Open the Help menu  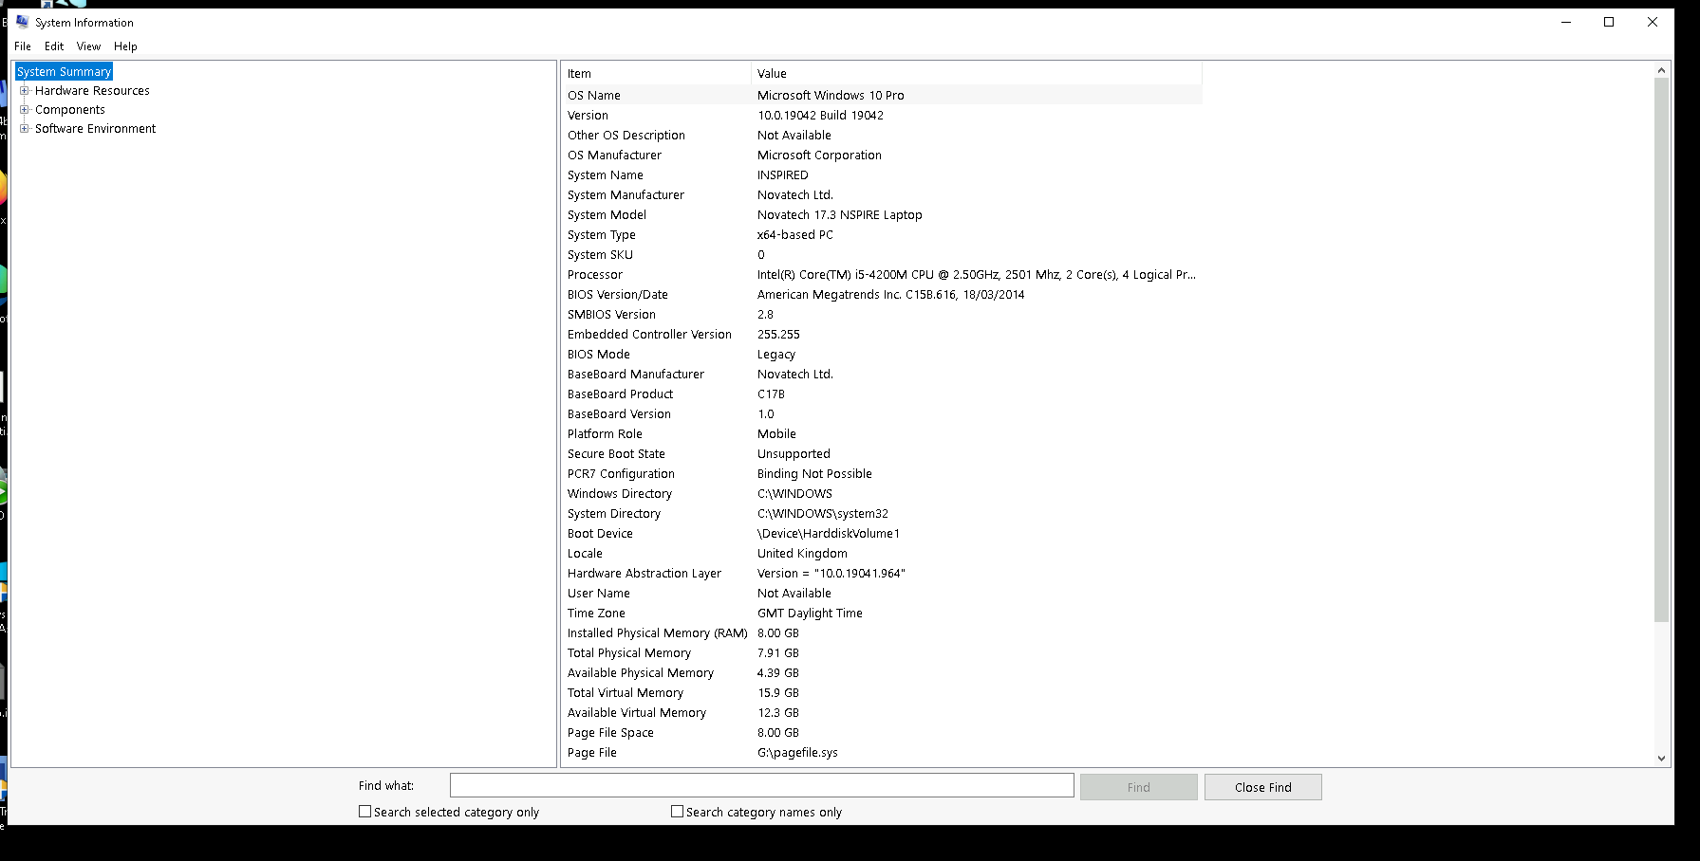(x=125, y=46)
